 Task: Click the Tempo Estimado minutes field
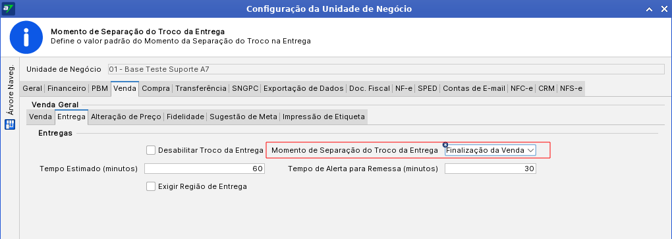pos(204,169)
